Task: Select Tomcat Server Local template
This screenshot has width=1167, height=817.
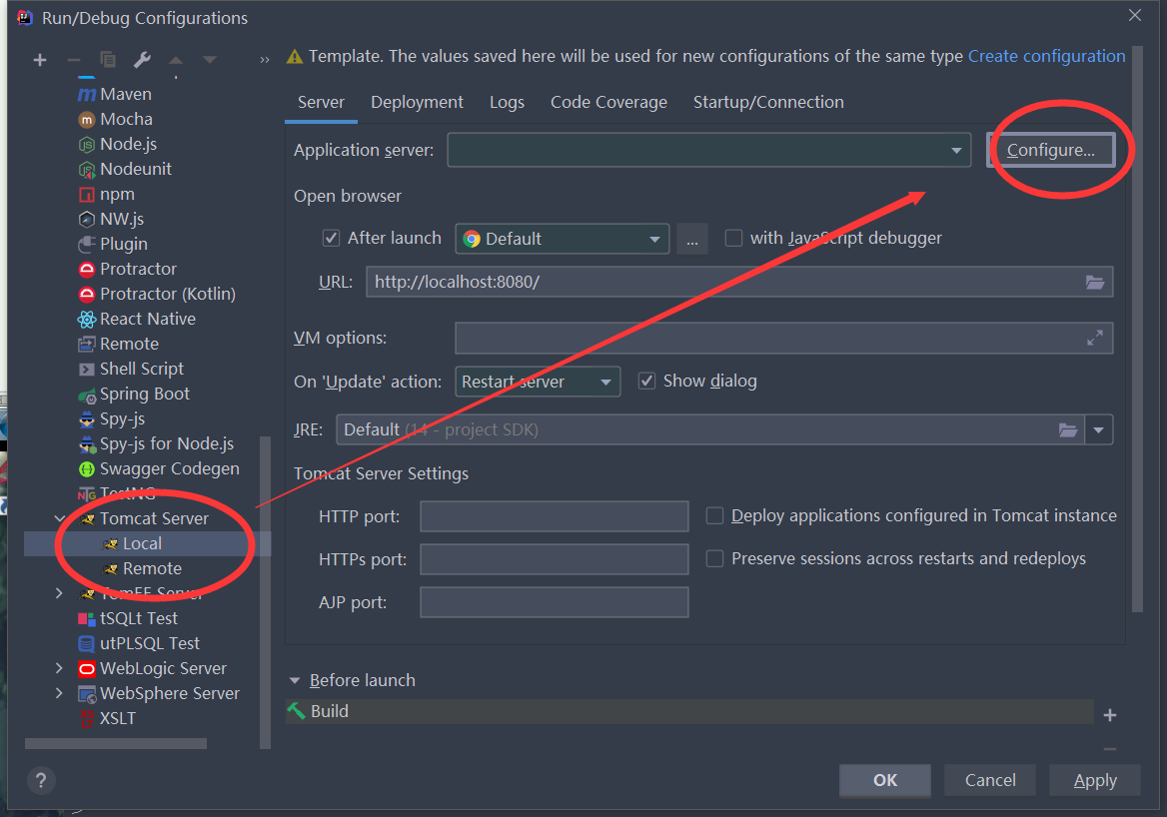Action: (142, 544)
